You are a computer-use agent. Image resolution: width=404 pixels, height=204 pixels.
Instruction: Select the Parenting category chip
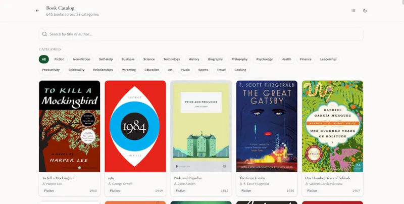[129, 70]
